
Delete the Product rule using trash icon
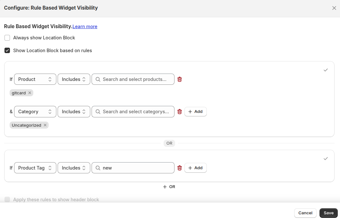179,79
